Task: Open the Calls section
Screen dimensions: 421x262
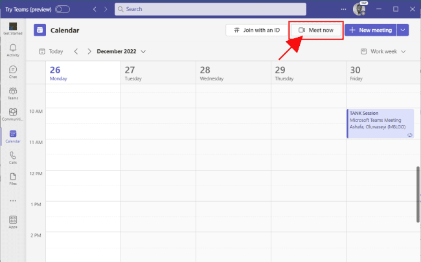Action: point(13,158)
